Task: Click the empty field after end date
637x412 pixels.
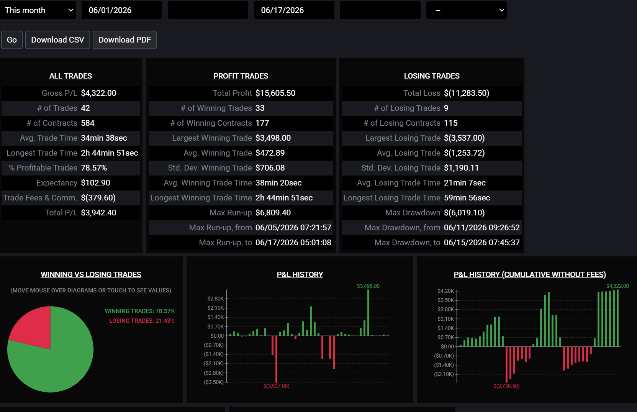Action: tap(380, 10)
